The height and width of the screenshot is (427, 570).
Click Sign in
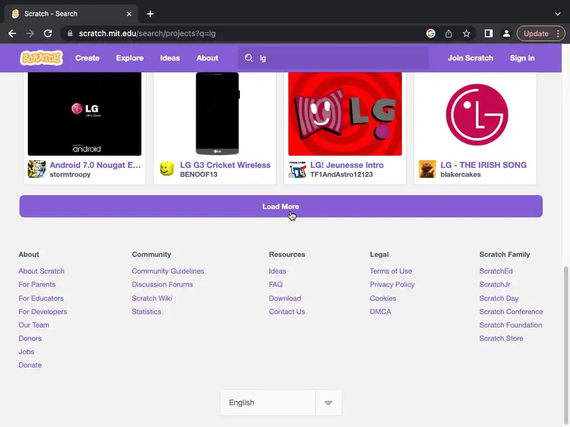tap(522, 58)
